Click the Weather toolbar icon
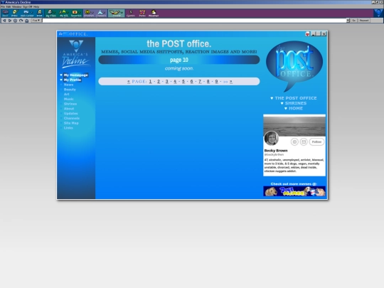 154,14
